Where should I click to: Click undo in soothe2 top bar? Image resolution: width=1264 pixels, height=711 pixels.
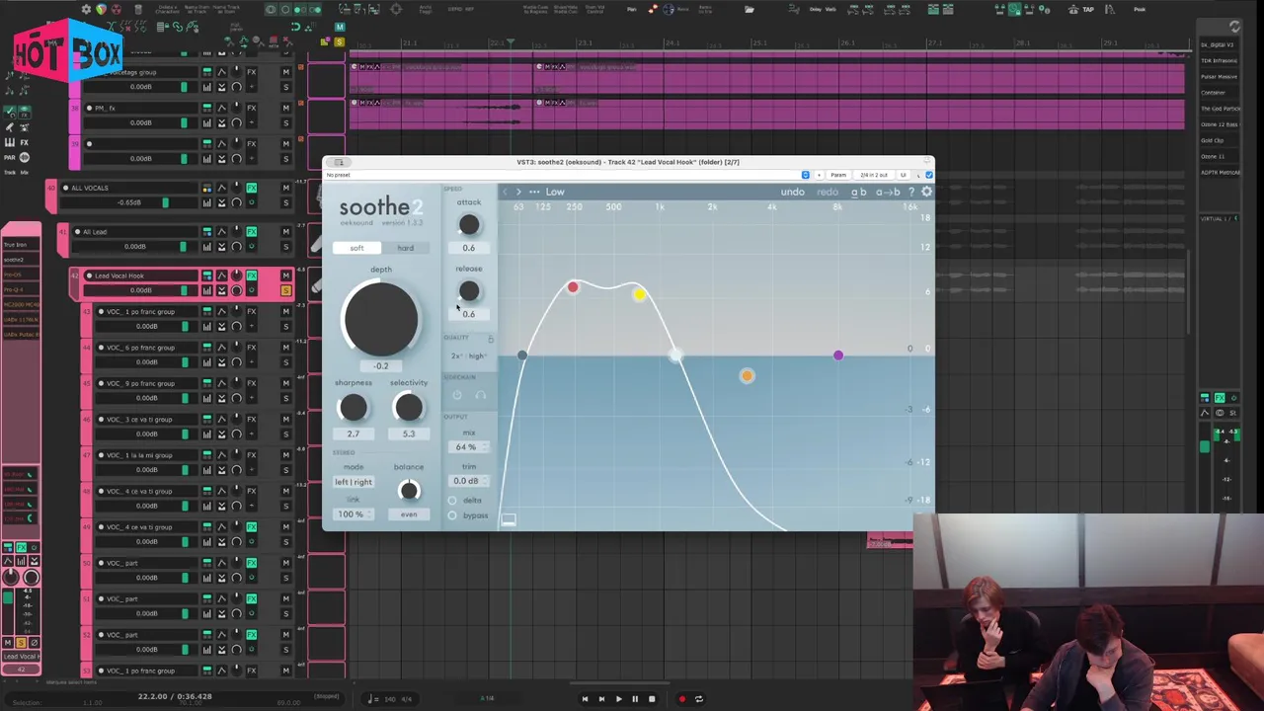click(792, 192)
